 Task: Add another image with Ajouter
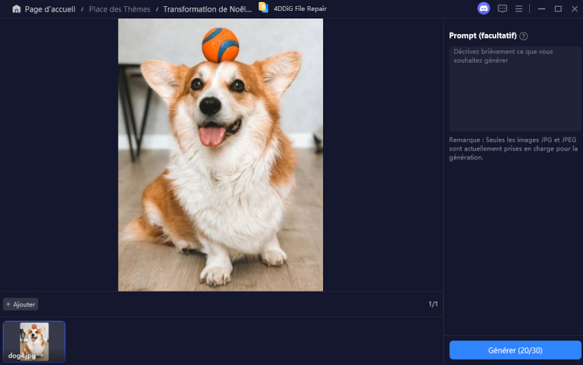(21, 304)
